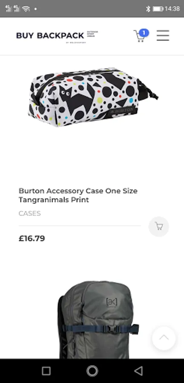Tap the battery indicator in status bar
Image resolution: width=184 pixels, height=383 pixels.
[158, 9]
